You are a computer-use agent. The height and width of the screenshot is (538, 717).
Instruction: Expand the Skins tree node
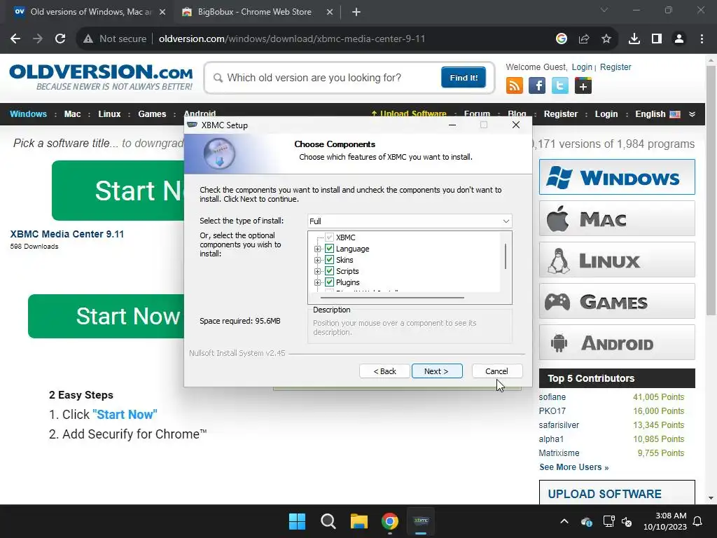pyautogui.click(x=317, y=260)
